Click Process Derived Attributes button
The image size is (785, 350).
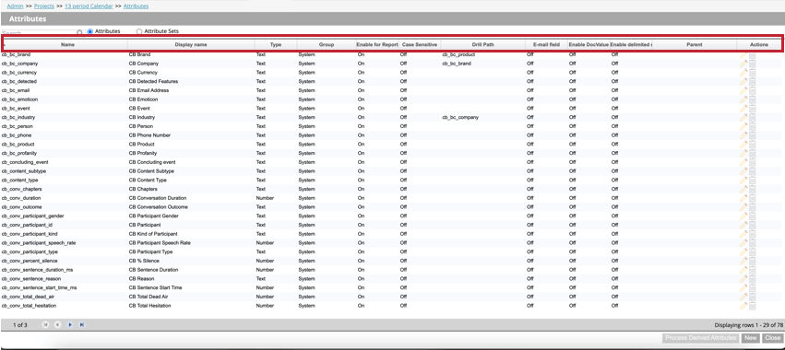700,339
